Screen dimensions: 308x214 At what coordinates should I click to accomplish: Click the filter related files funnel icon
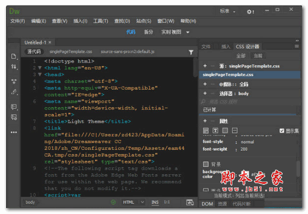click(191, 52)
